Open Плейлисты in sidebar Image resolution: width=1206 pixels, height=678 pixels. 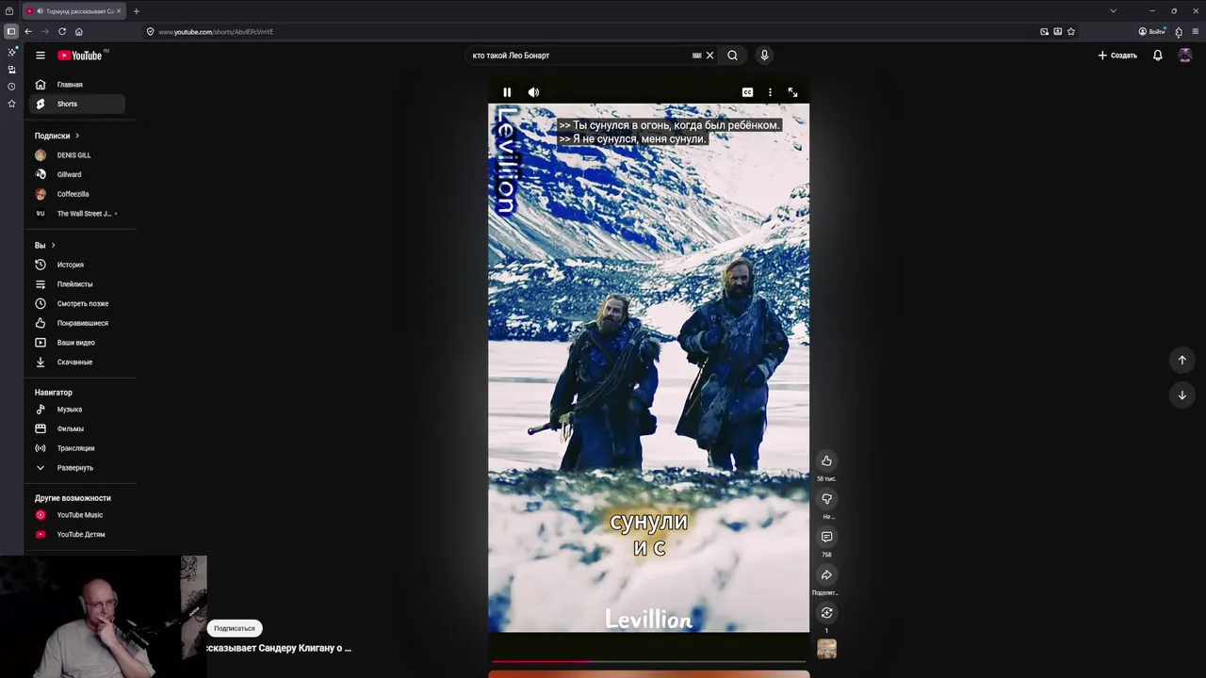coord(76,284)
